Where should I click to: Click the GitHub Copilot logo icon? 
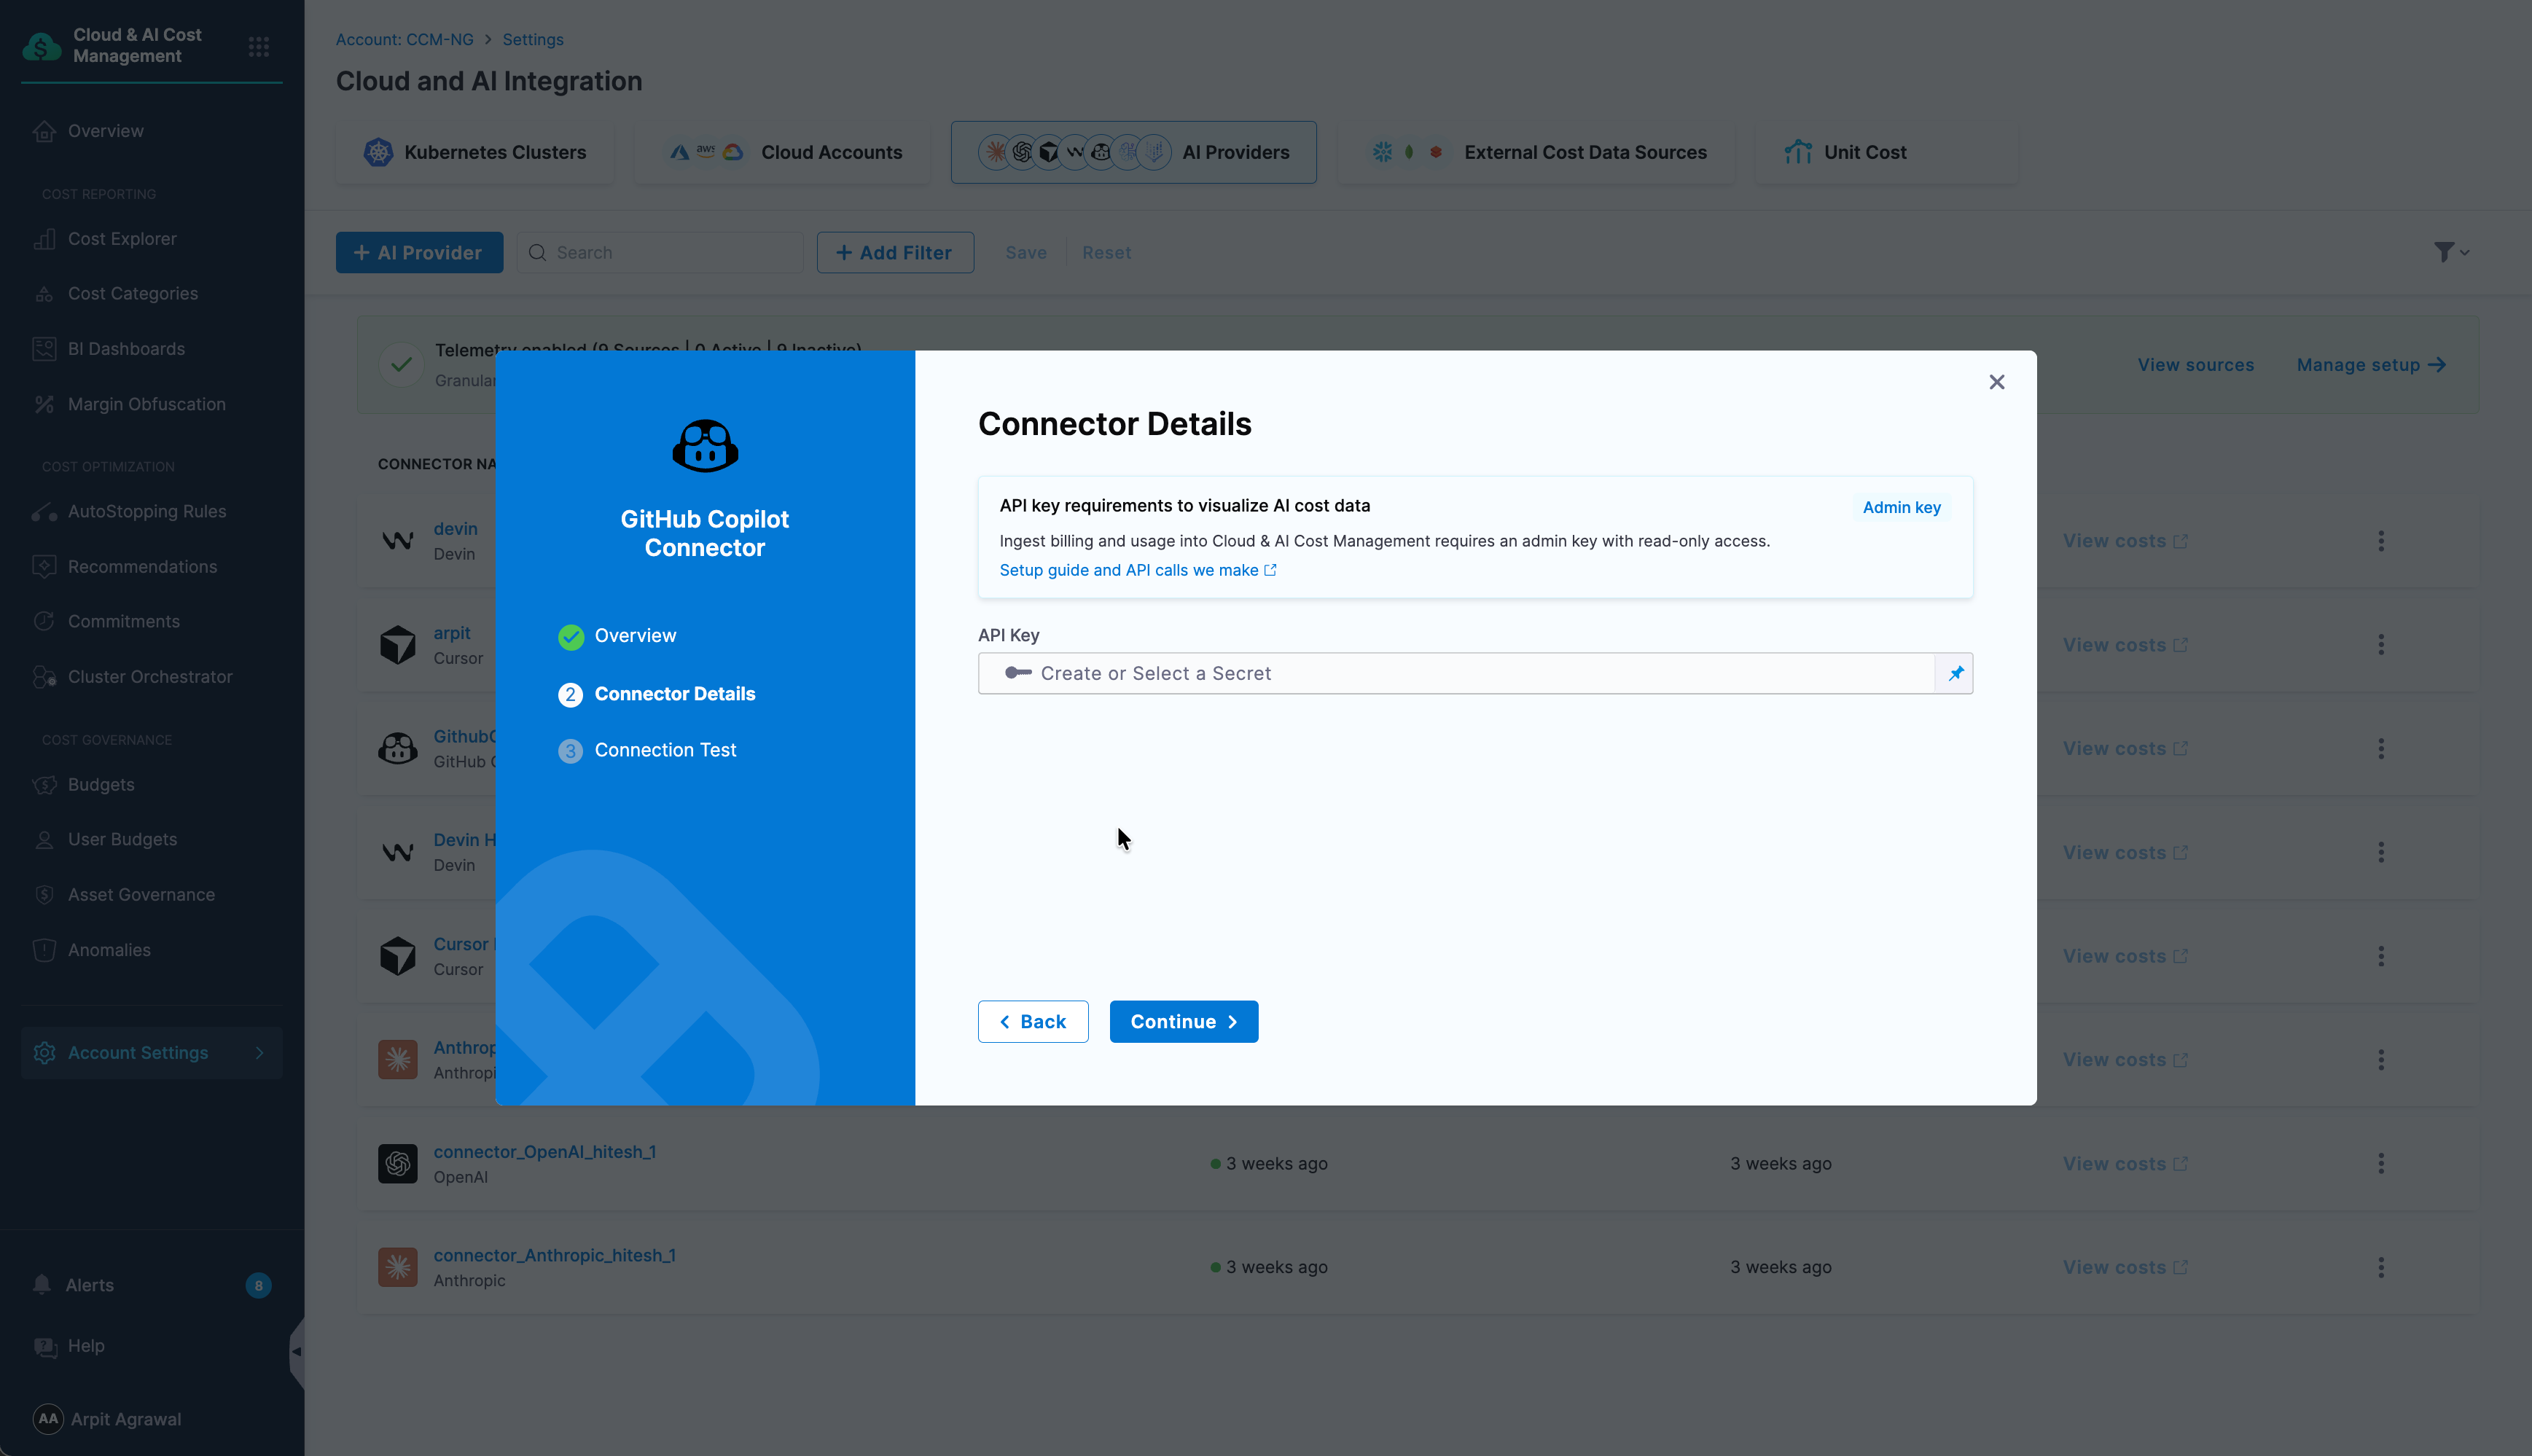tap(705, 445)
